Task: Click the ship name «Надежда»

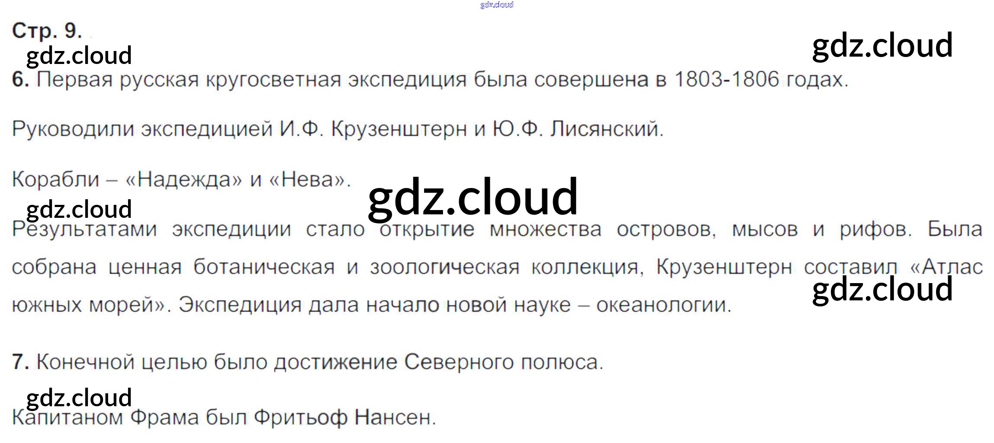Action: [x=183, y=179]
